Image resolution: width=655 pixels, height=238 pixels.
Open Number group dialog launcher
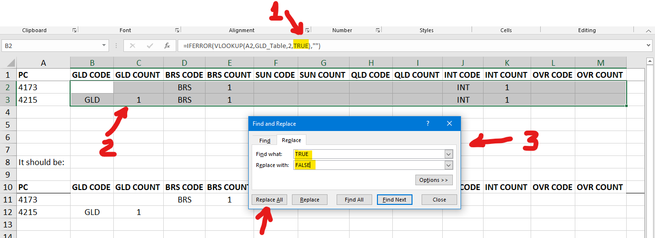click(378, 30)
